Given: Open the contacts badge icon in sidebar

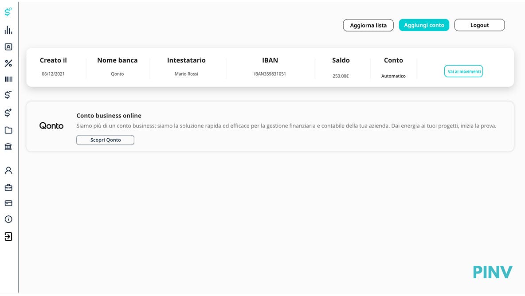Looking at the screenshot, I should (8, 47).
